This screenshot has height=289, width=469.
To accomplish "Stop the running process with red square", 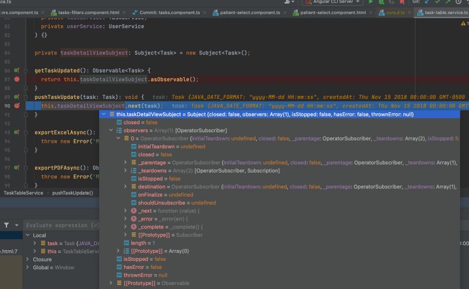I will tap(402, 2).
